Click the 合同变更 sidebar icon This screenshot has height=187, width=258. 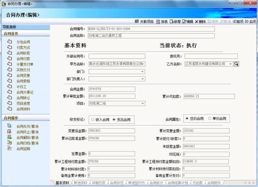click(x=10, y=75)
